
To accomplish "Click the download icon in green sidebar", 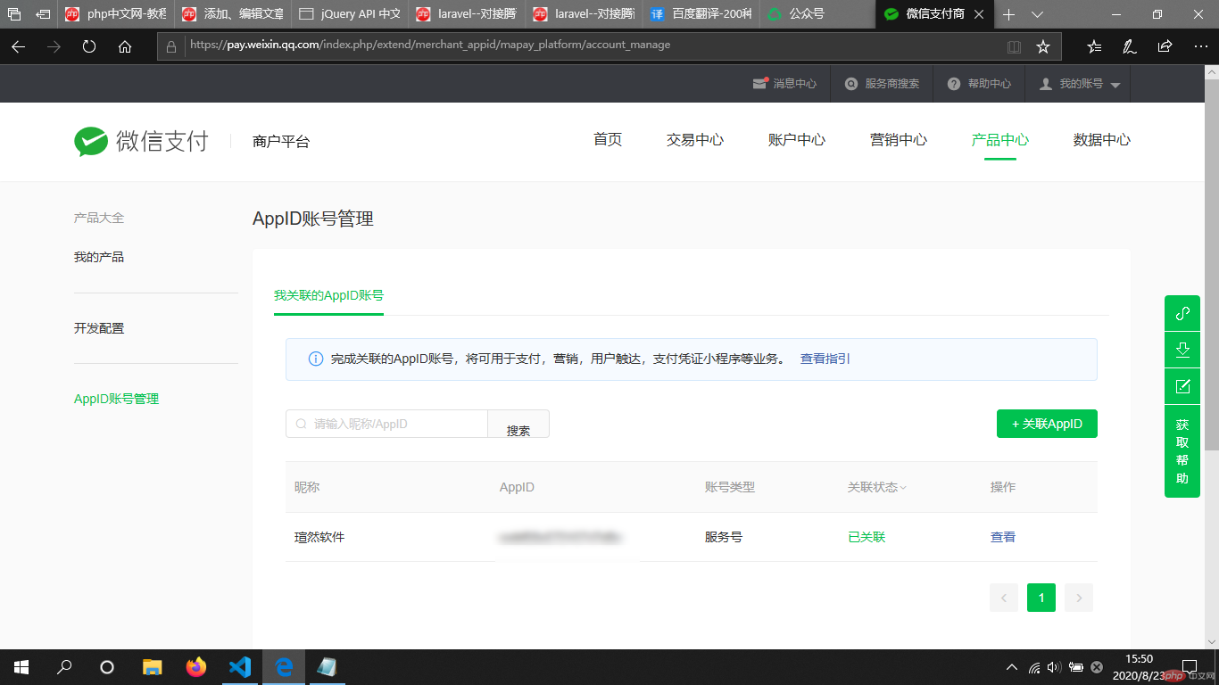I will pos(1182,349).
